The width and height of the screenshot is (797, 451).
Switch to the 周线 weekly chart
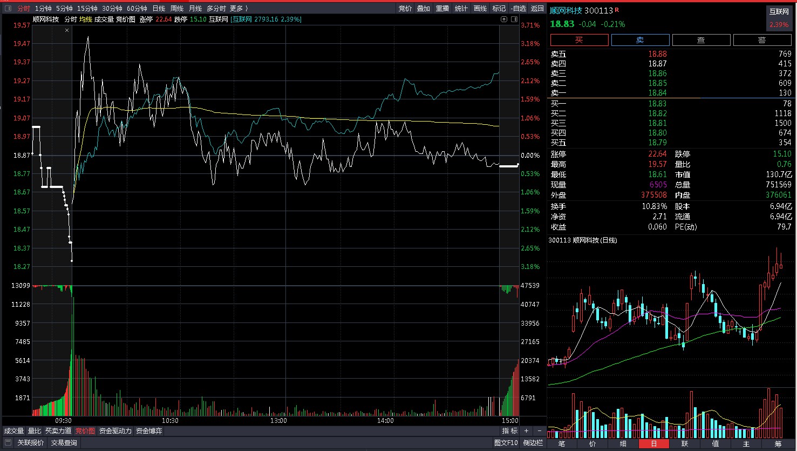click(177, 9)
